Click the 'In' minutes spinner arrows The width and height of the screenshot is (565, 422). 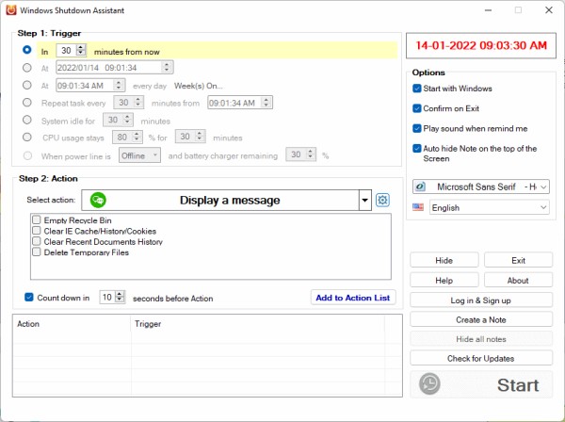point(81,50)
